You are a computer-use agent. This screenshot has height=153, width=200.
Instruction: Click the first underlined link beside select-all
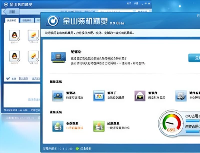click(23, 79)
